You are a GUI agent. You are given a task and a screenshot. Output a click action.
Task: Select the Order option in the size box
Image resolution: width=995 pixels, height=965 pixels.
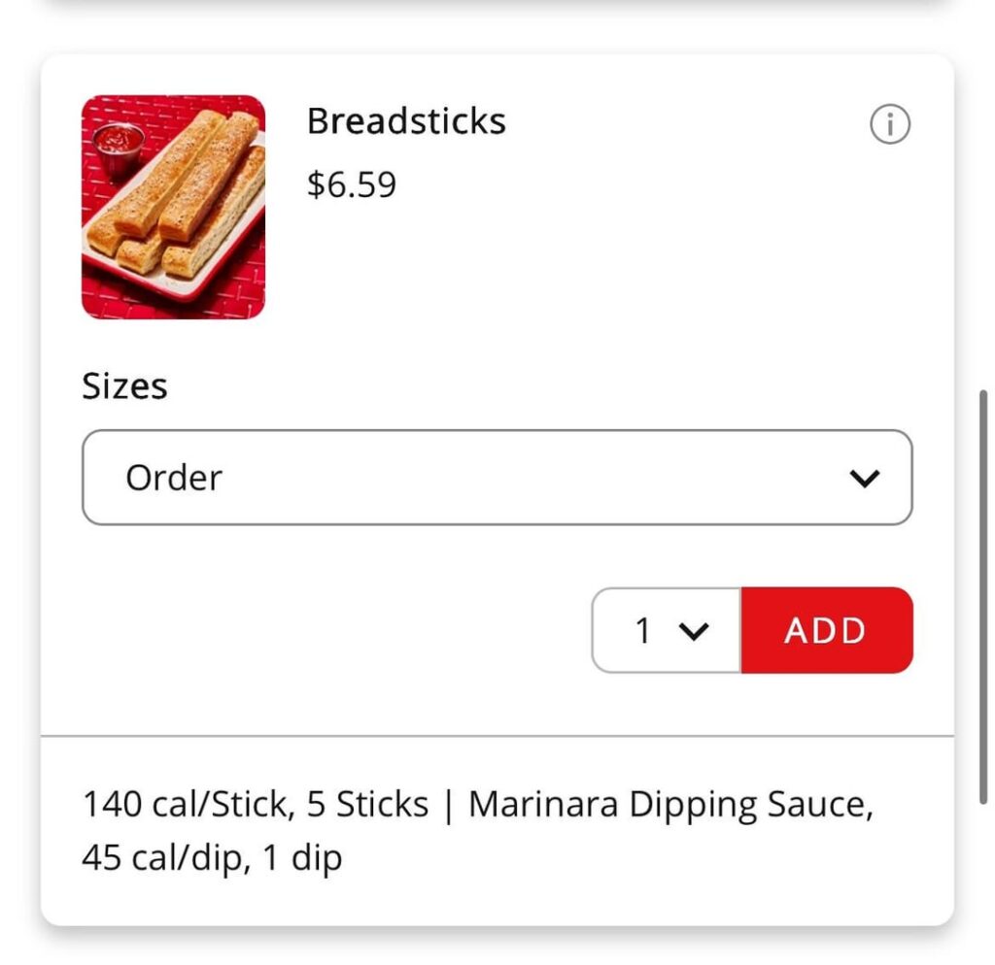point(173,477)
